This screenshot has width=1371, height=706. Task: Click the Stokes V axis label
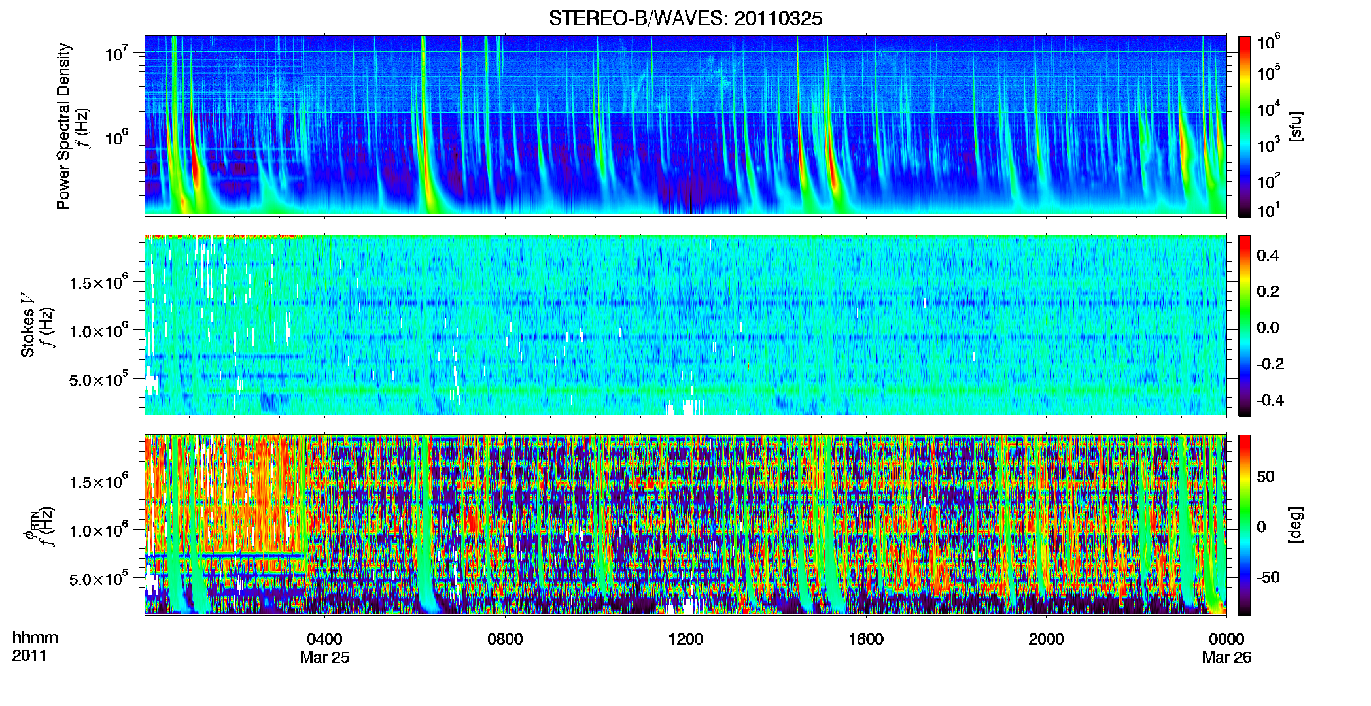(27, 325)
